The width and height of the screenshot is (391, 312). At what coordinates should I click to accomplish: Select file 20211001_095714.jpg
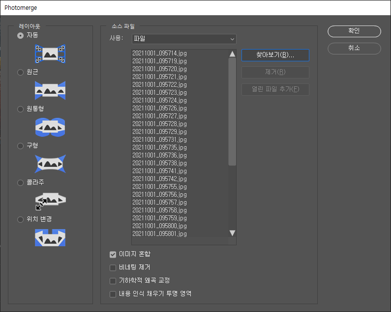[x=159, y=53]
